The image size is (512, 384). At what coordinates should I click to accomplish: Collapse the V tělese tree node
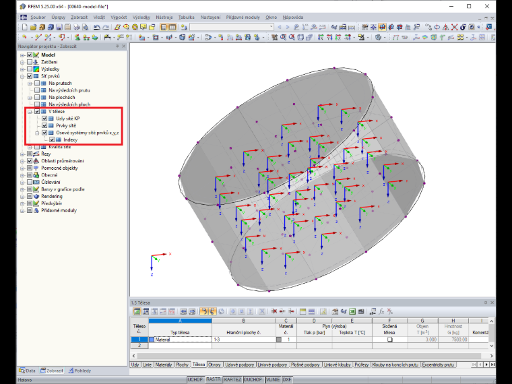(x=30, y=112)
